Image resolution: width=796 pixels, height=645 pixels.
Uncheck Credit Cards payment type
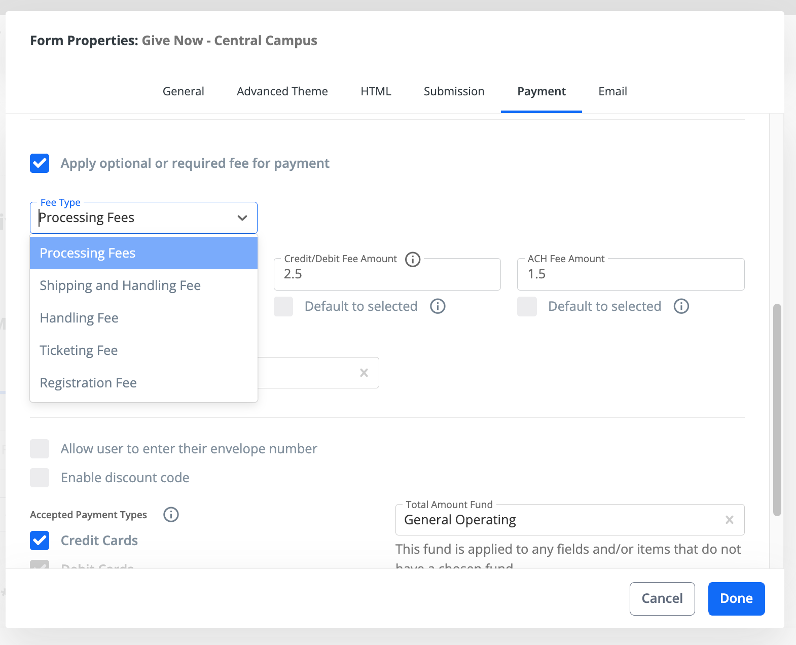click(x=40, y=541)
